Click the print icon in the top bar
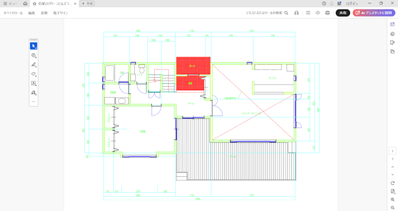 [327, 13]
